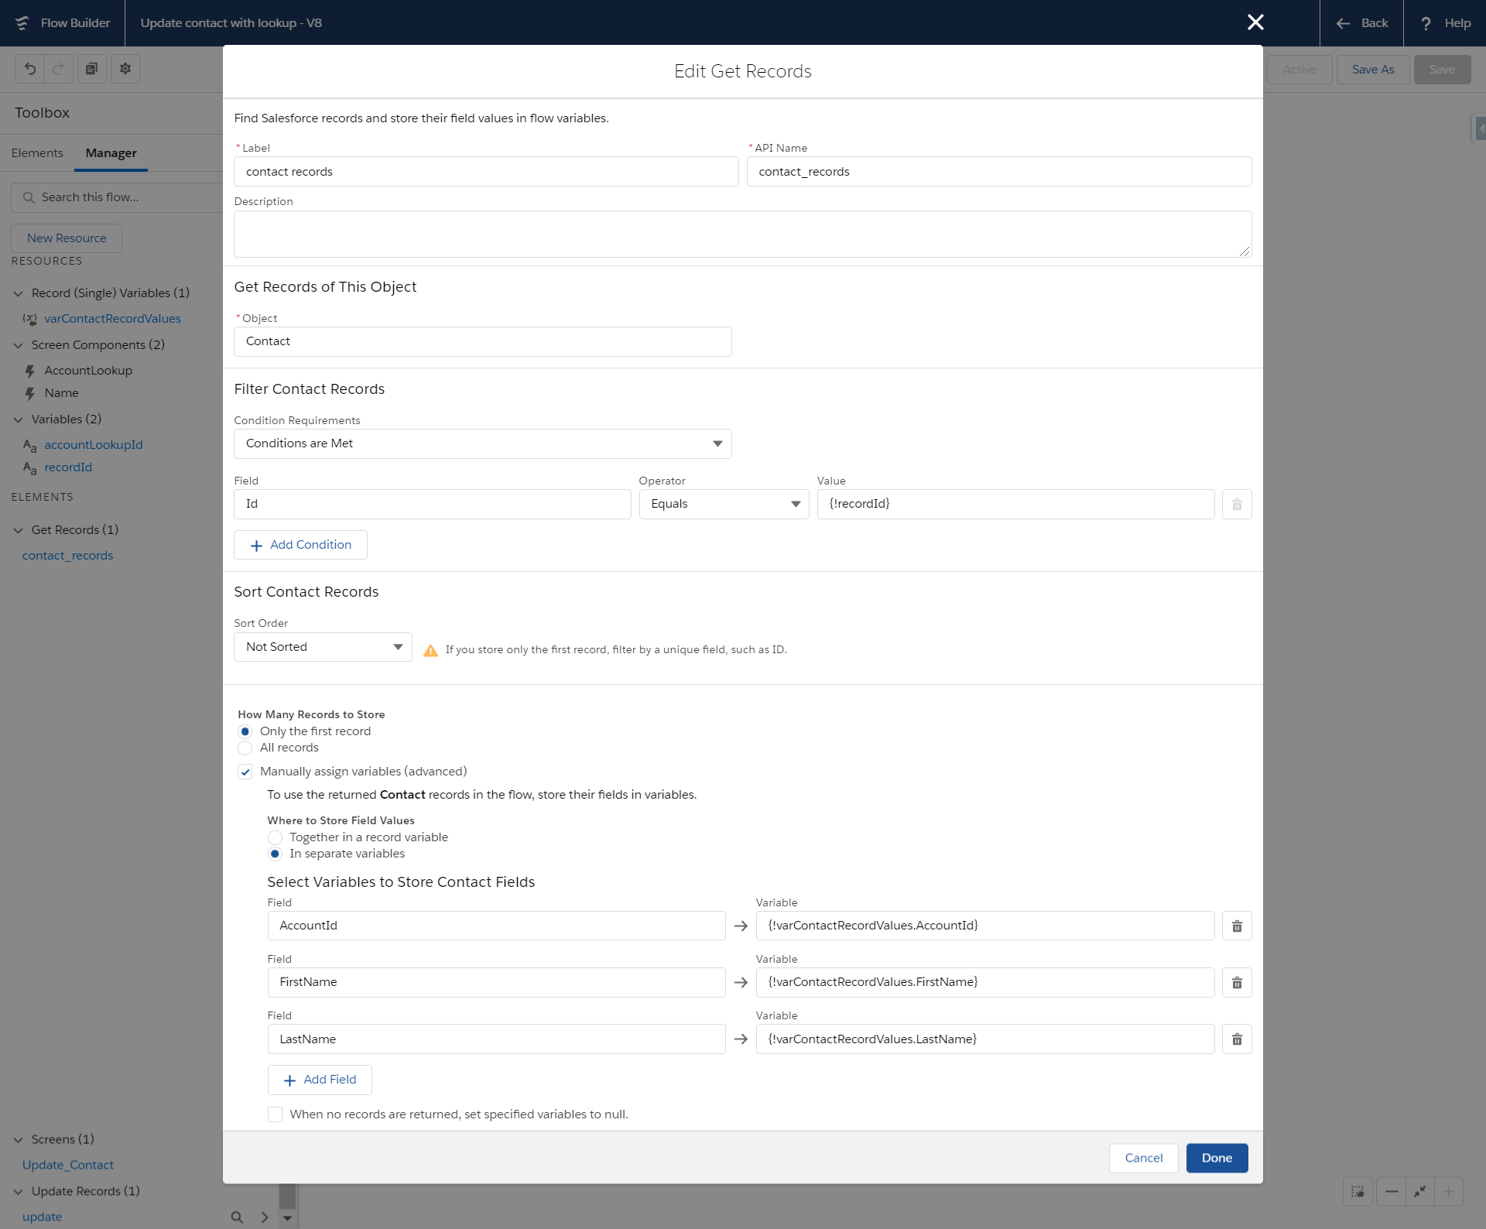Click the Back button in header
This screenshot has width=1486, height=1229.
(1361, 23)
